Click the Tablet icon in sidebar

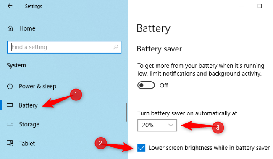[10, 143]
